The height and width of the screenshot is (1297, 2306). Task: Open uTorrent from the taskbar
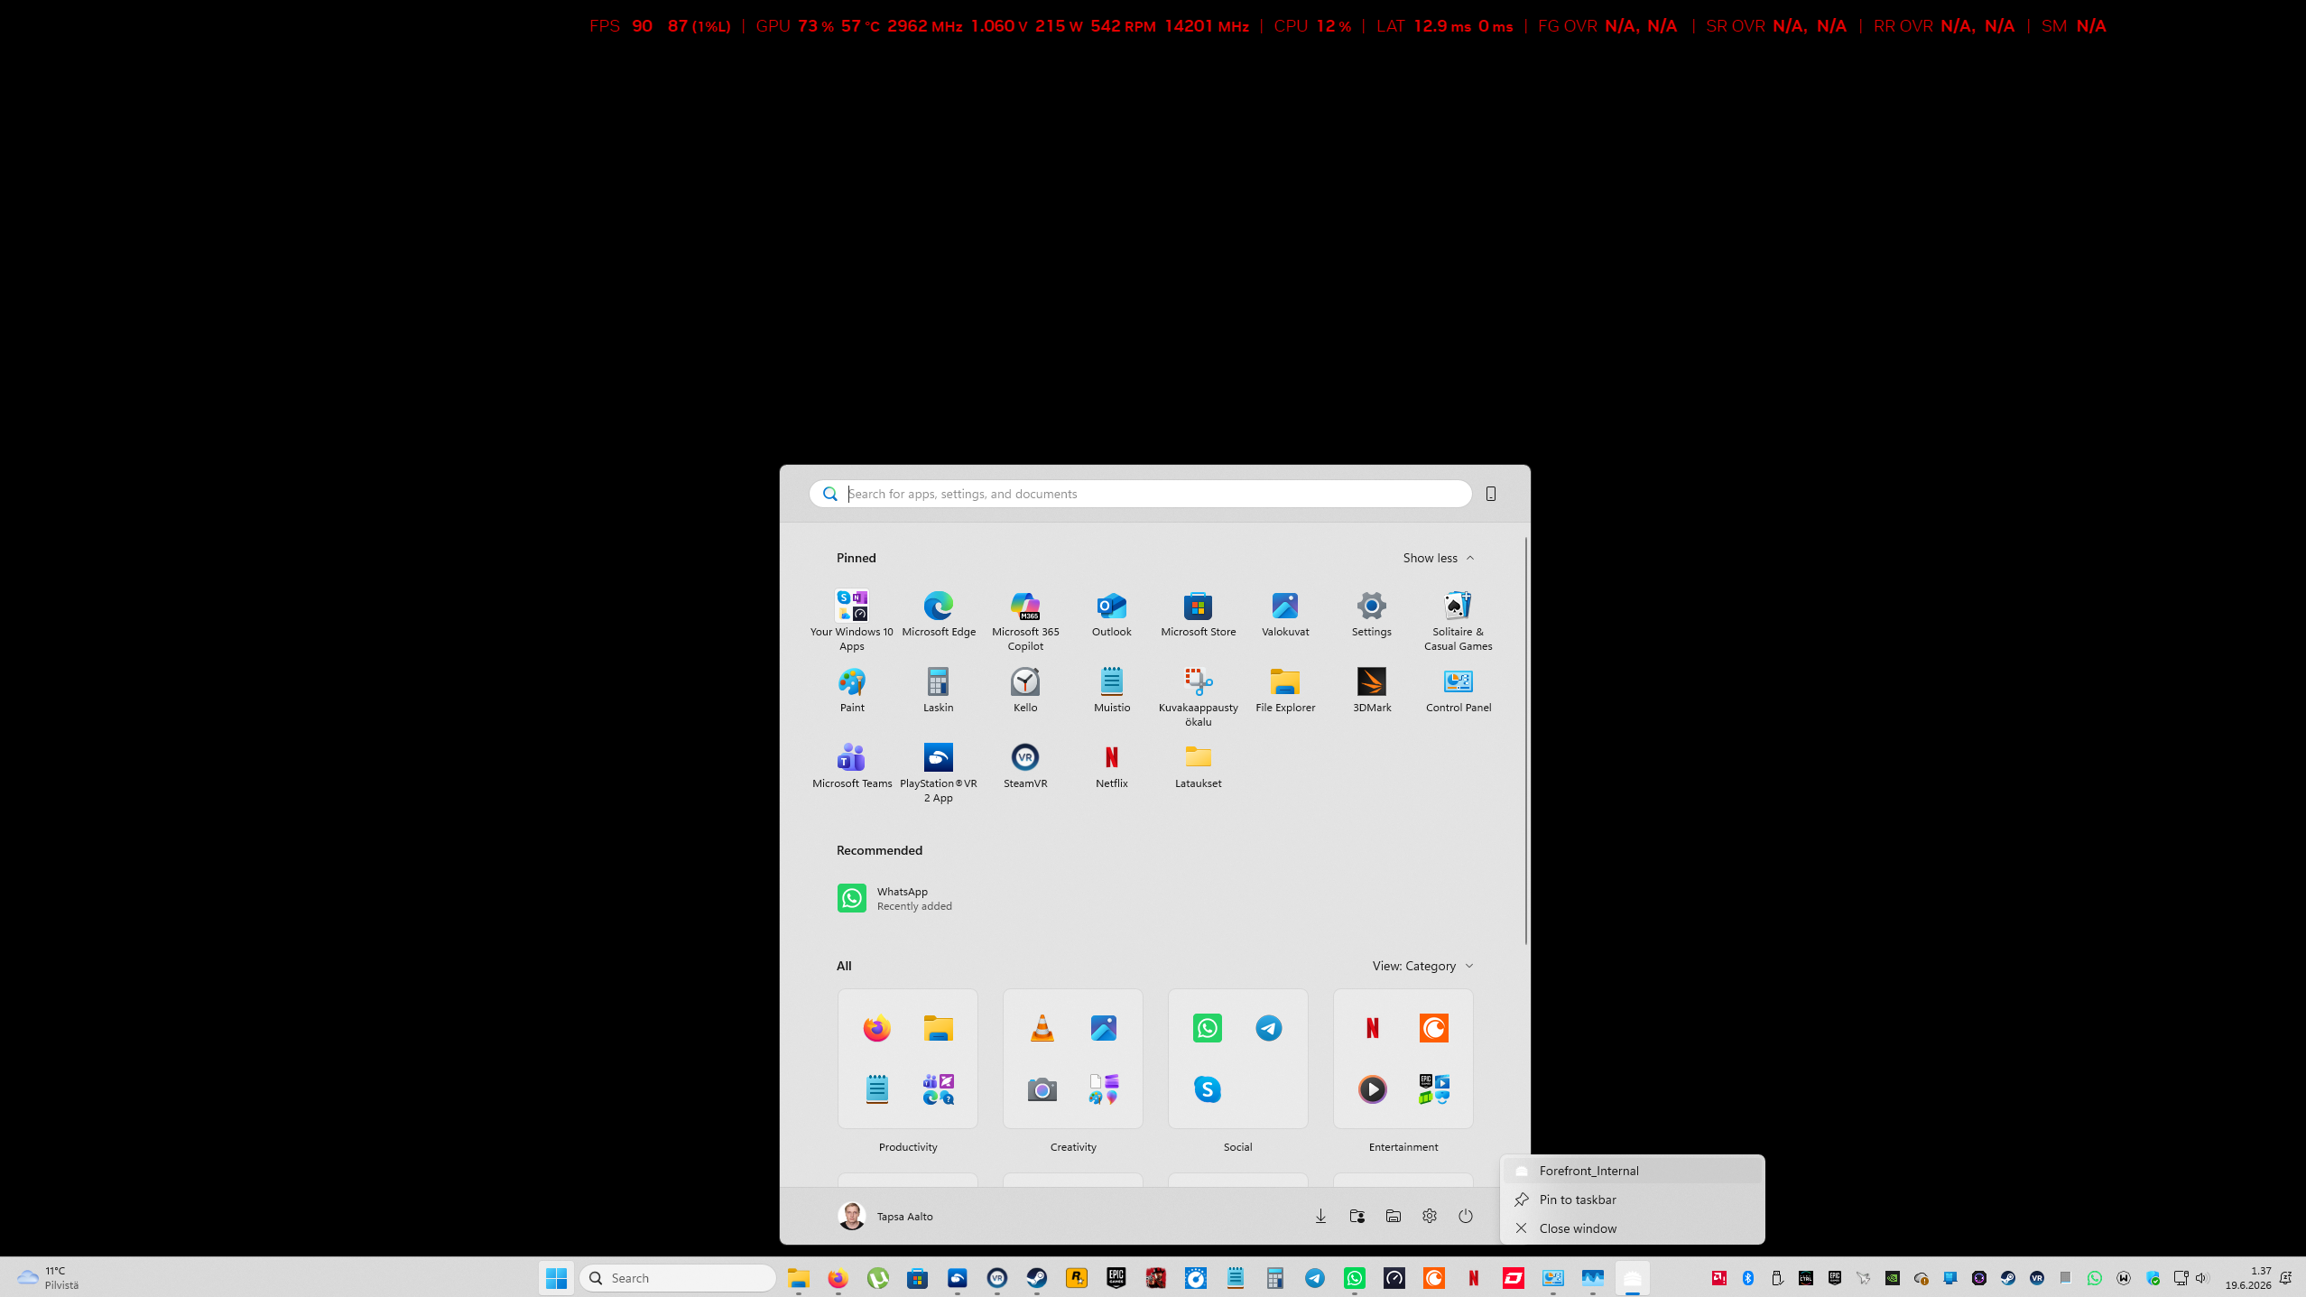pyautogui.click(x=877, y=1278)
